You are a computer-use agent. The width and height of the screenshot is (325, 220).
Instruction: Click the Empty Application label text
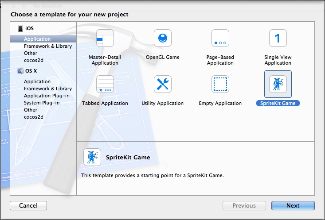220,103
